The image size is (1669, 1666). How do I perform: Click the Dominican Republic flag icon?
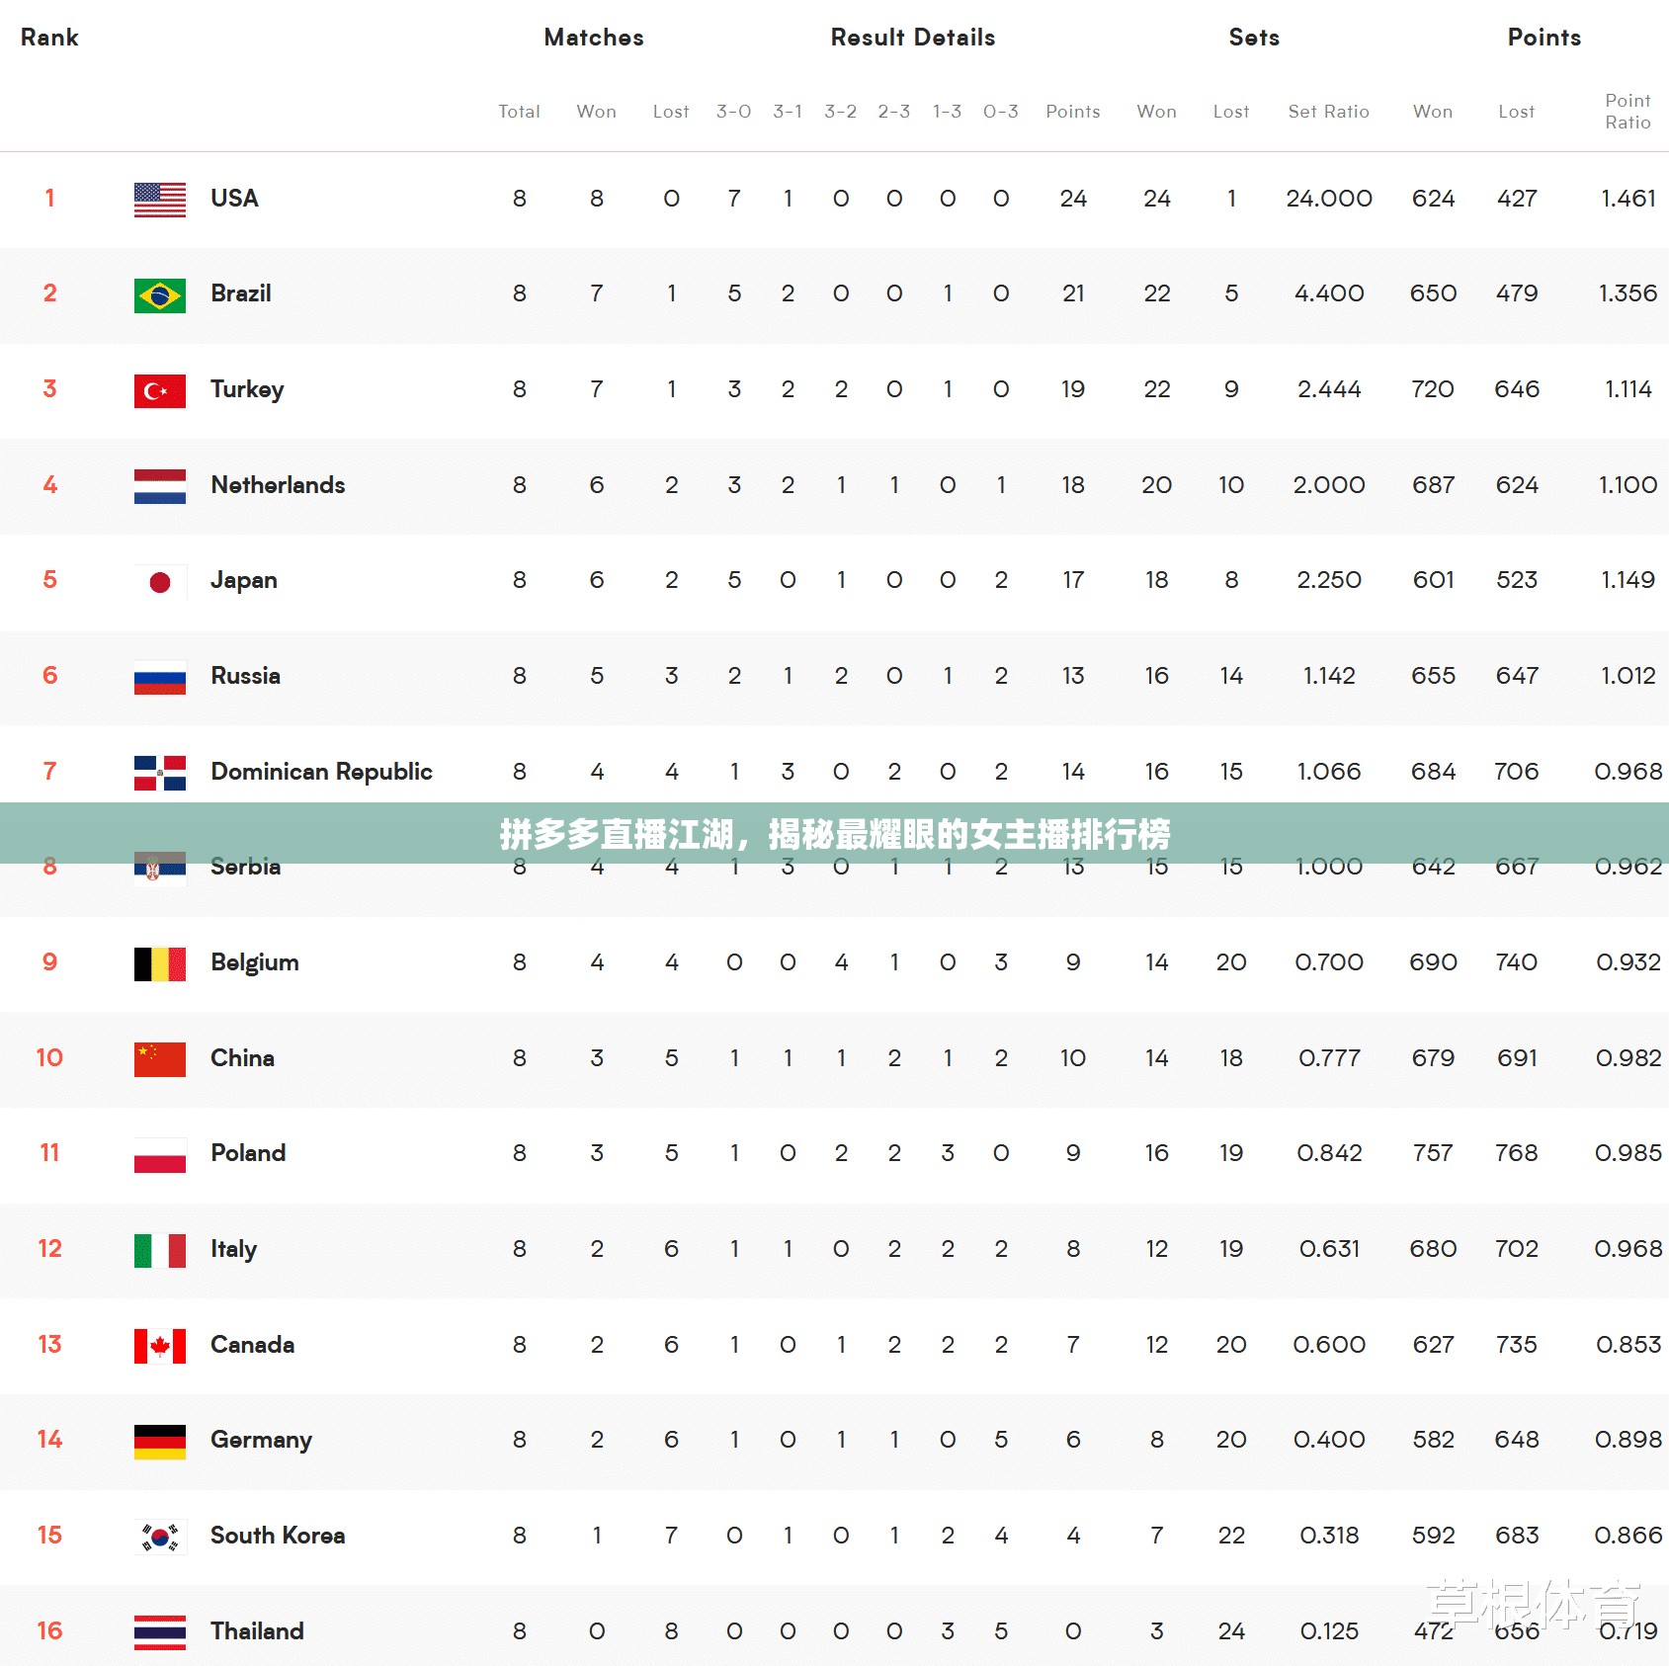[x=160, y=773]
